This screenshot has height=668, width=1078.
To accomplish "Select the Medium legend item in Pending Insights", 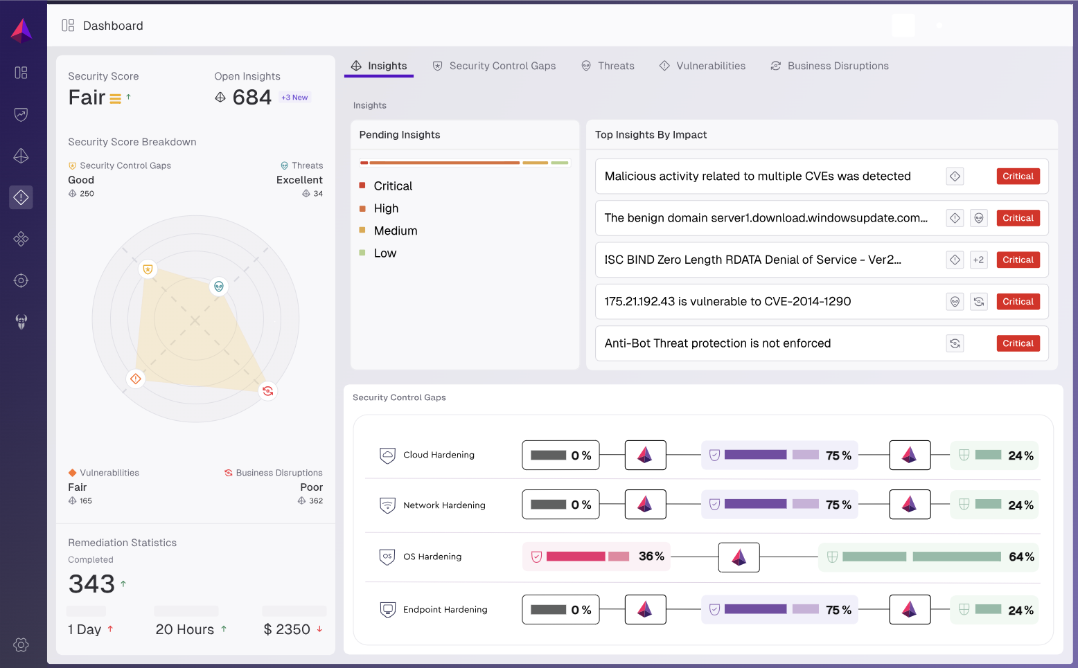I will 395,231.
